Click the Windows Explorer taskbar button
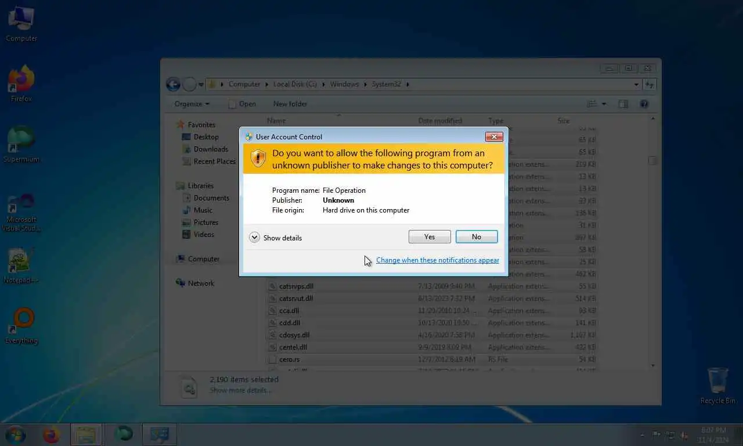 (86, 434)
